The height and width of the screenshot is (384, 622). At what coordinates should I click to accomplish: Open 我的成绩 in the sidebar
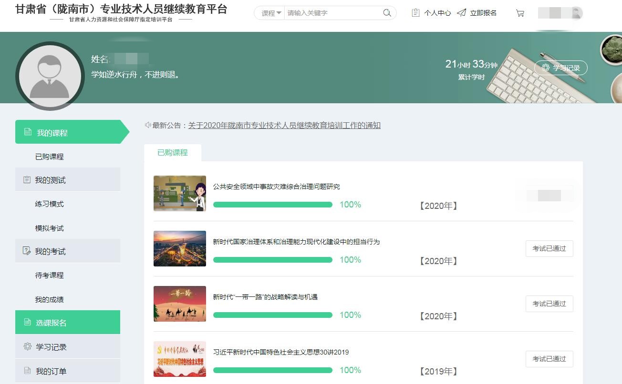tap(49, 299)
